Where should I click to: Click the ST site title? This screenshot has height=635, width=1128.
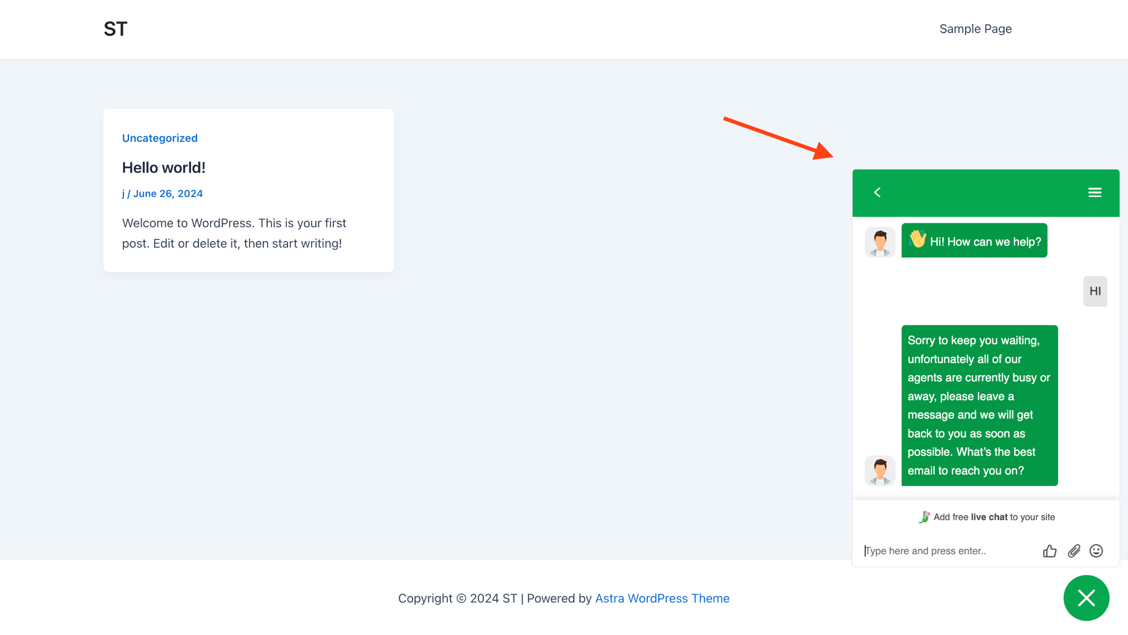(x=116, y=29)
